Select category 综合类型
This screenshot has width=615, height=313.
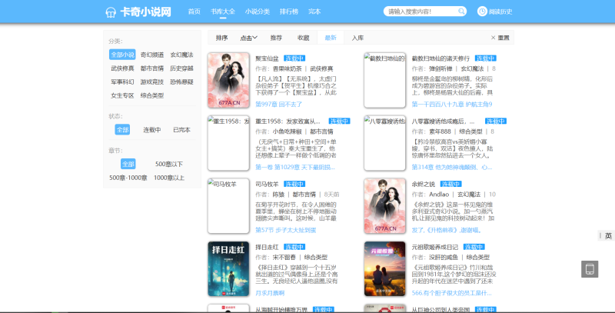(152, 95)
